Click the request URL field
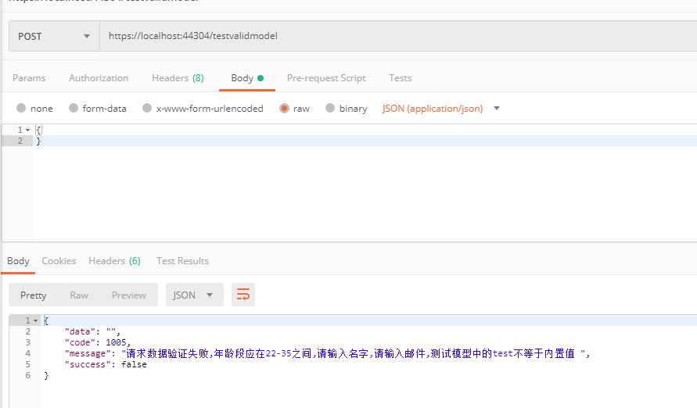The height and width of the screenshot is (408, 697). (x=398, y=37)
